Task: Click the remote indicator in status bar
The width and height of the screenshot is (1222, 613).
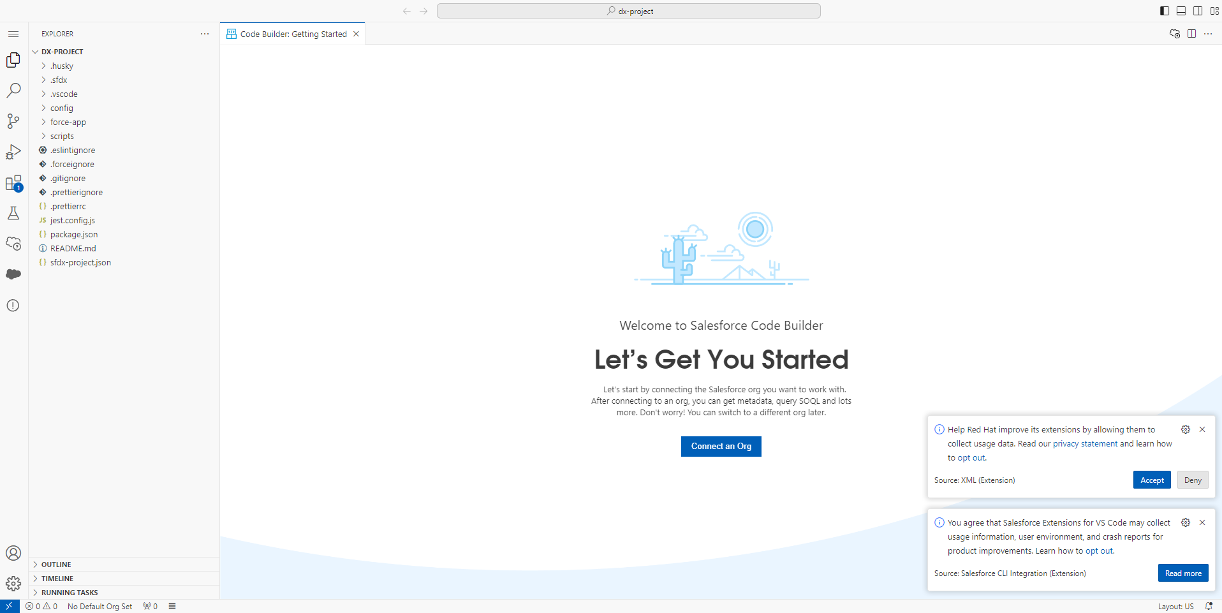Action: (x=10, y=606)
